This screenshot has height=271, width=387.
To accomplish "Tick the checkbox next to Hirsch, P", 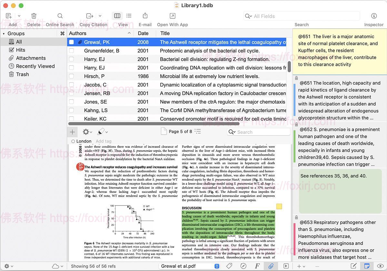I will click(72, 76).
